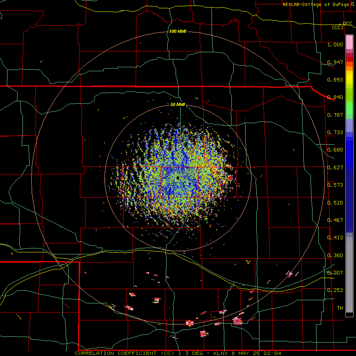Select the 0.413 scale value

(x=335, y=238)
